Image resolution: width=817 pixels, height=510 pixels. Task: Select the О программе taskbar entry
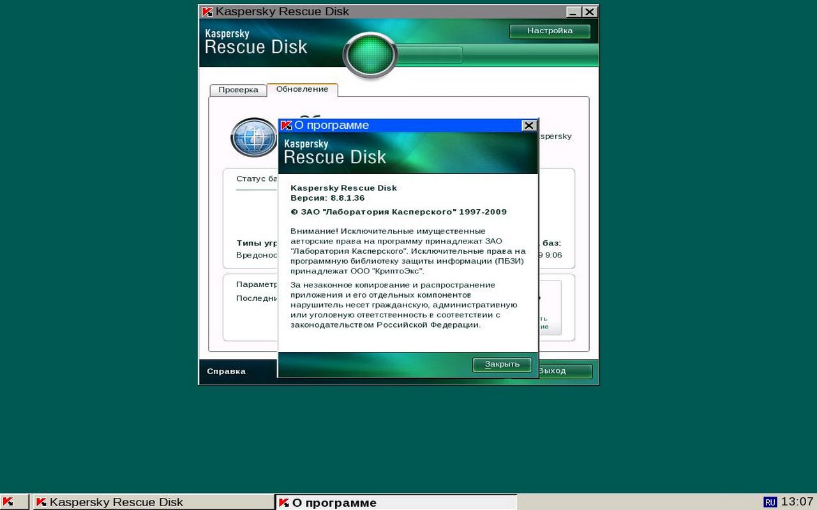point(396,502)
